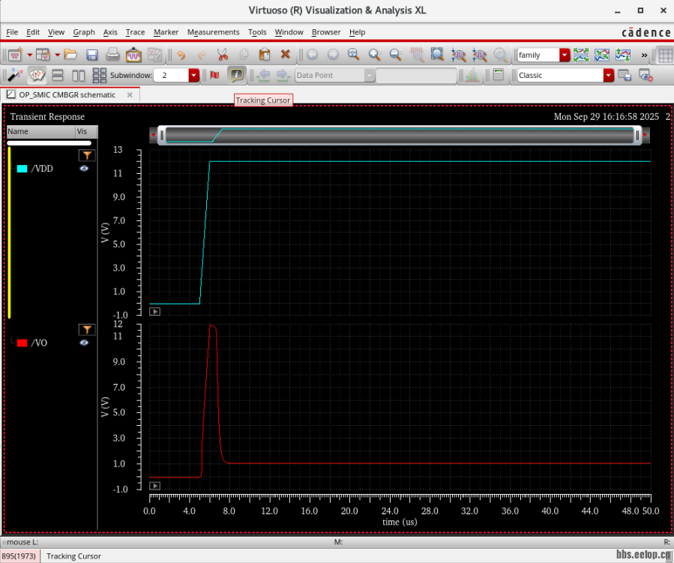The width and height of the screenshot is (674, 563).
Task: Click the /VO strip filter funnel
Action: [87, 330]
